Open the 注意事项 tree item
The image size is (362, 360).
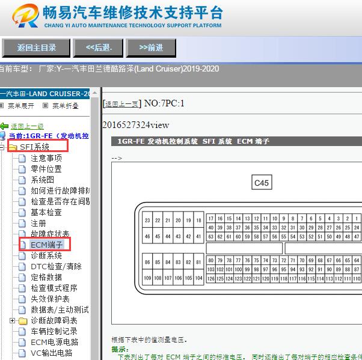pos(46,159)
